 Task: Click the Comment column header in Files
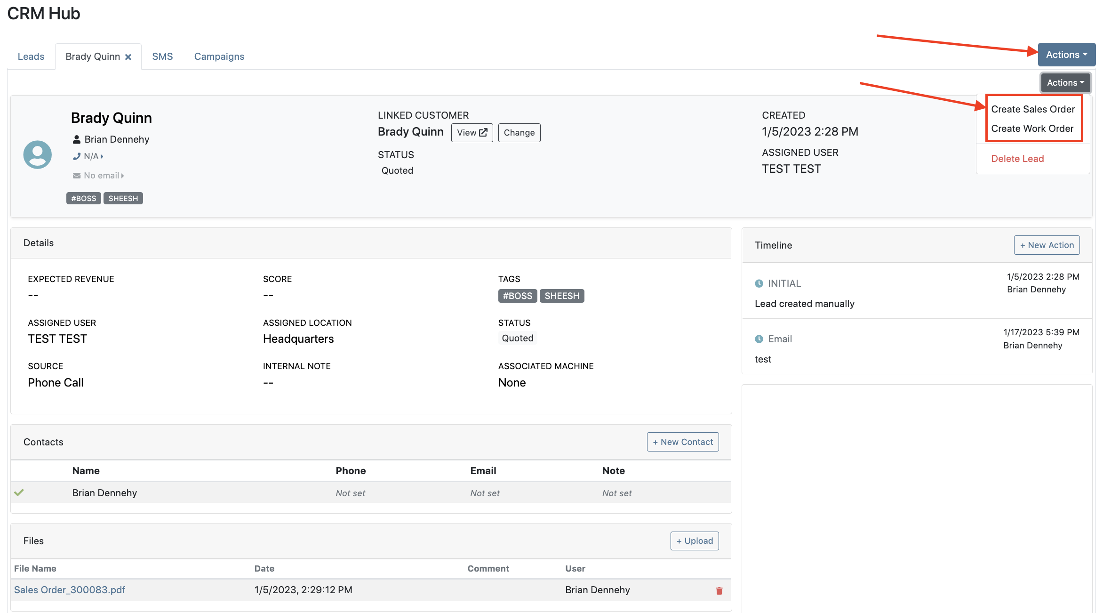[x=488, y=569]
